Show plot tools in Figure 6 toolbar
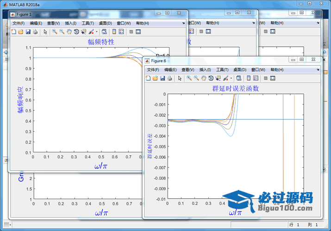This screenshot has width=331, height=231. coord(272,79)
